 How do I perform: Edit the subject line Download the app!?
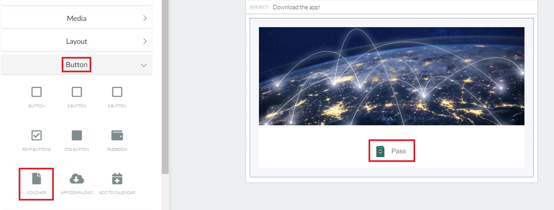pos(296,7)
